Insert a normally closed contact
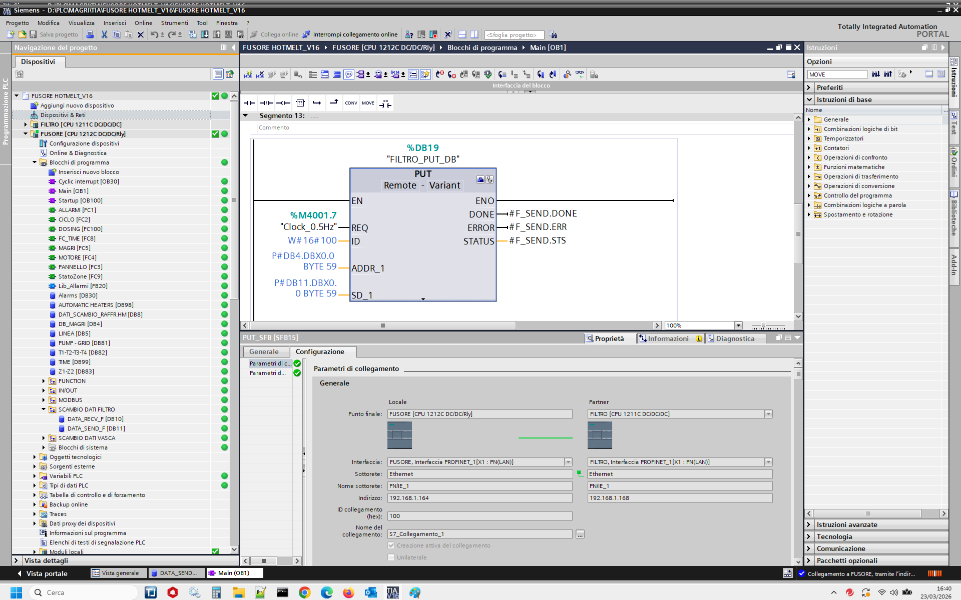 tap(266, 103)
